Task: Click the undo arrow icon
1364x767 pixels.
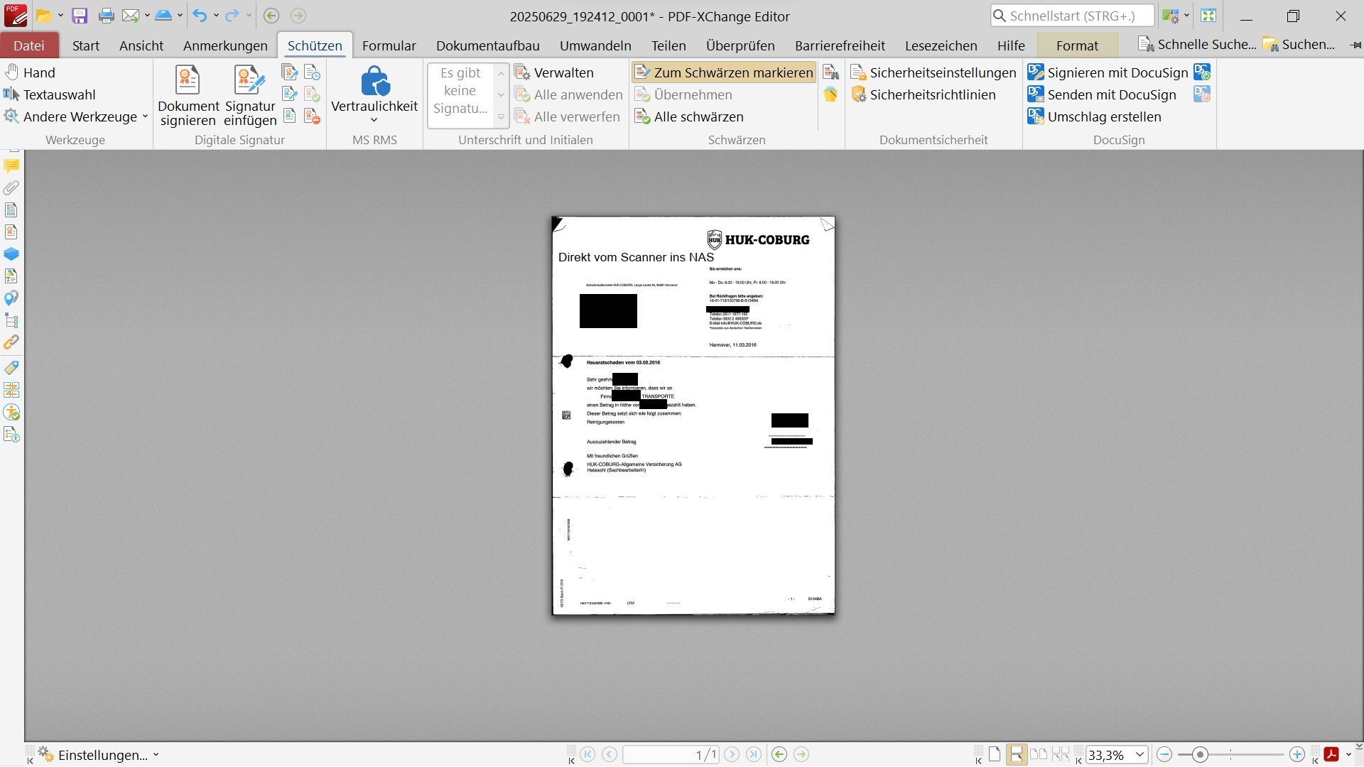Action: [200, 16]
